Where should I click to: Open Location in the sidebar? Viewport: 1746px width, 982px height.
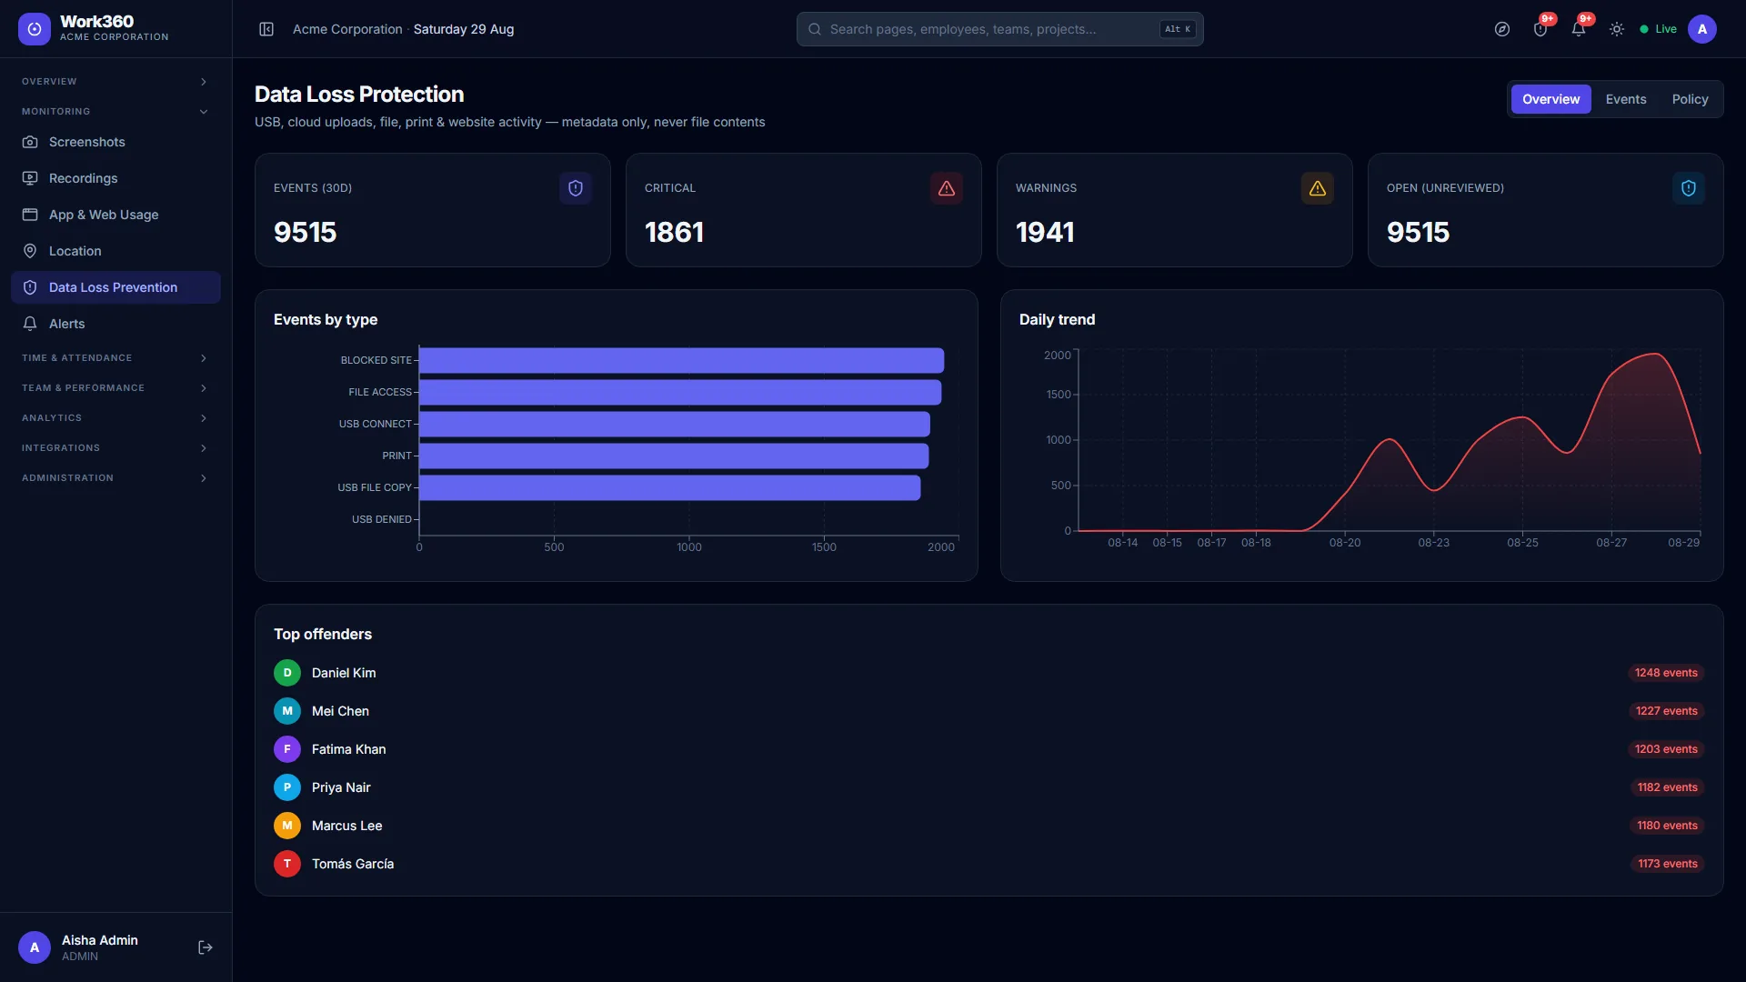point(115,251)
